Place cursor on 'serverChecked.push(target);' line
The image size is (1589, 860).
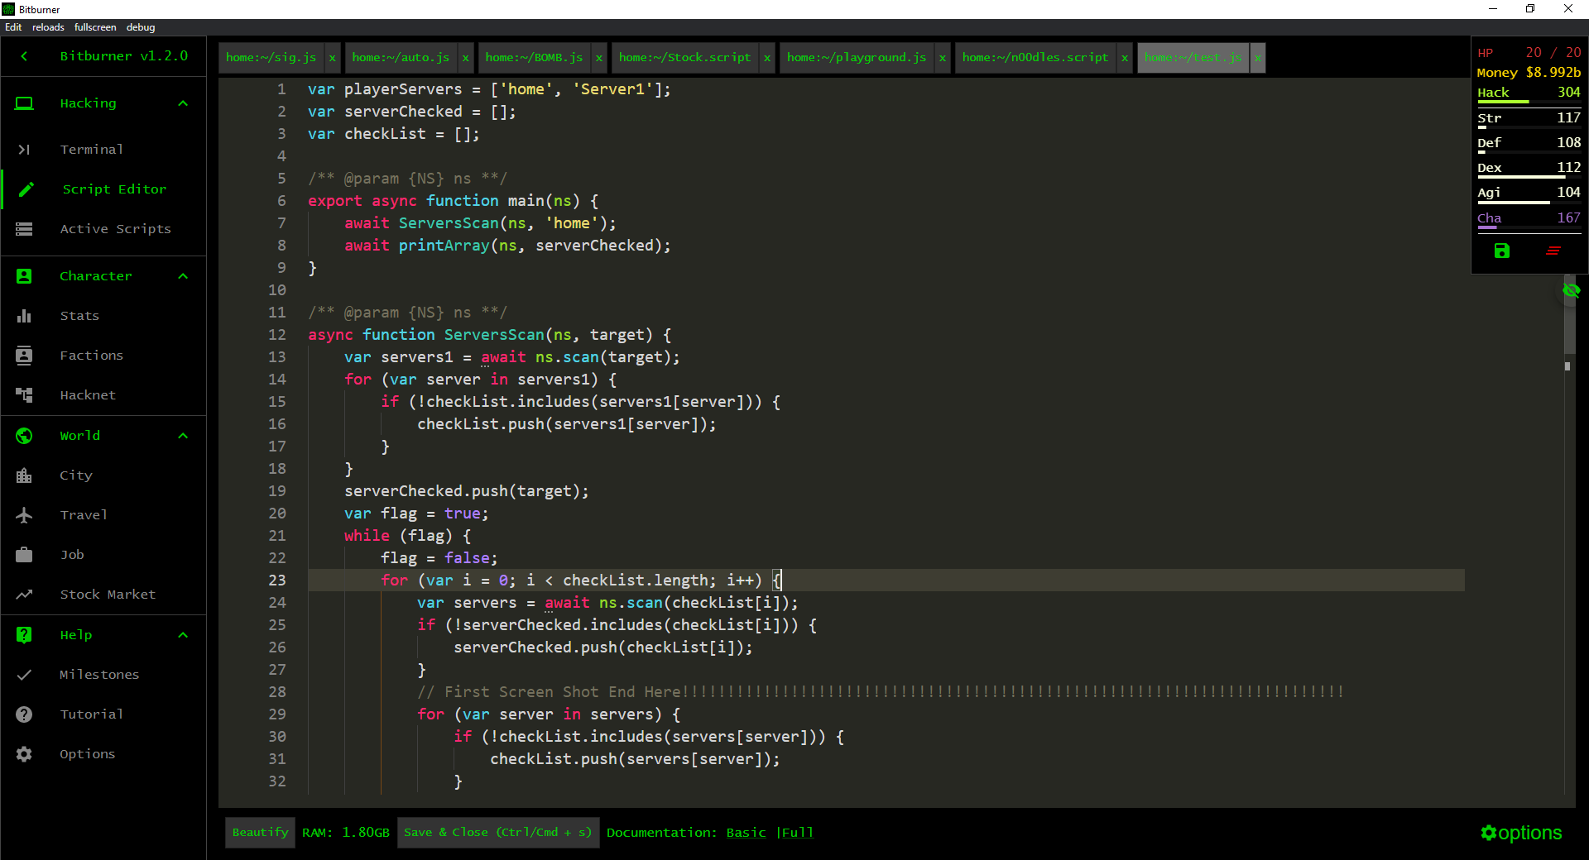(x=467, y=491)
